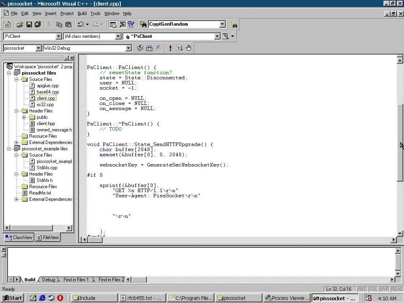This screenshot has width=404, height=303.
Task: Create a new text file via toolbar
Action: [x=8, y=24]
